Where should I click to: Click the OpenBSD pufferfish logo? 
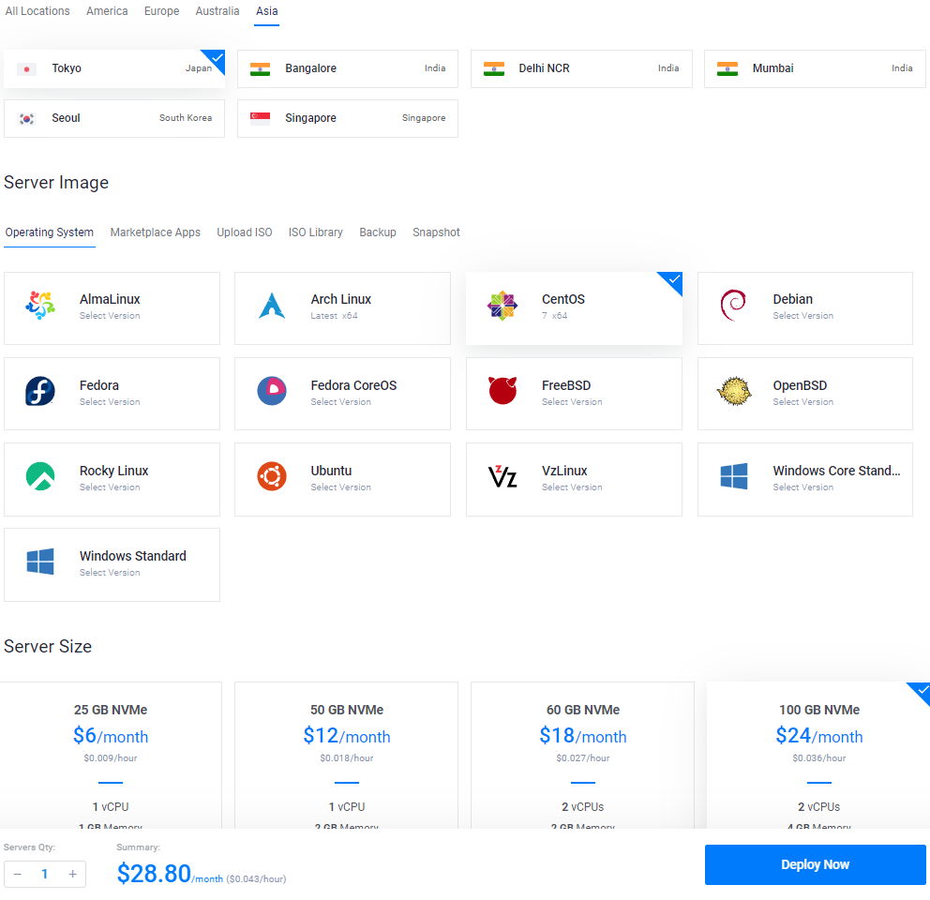pyautogui.click(x=734, y=391)
